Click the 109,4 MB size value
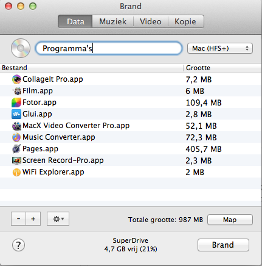Image resolution: width=262 pixels, height=266 pixels. 204,102
